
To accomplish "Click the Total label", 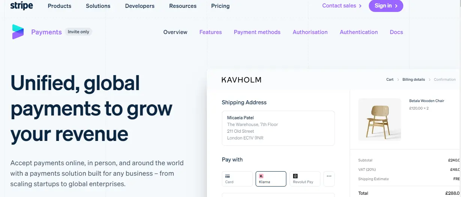I will [x=363, y=193].
